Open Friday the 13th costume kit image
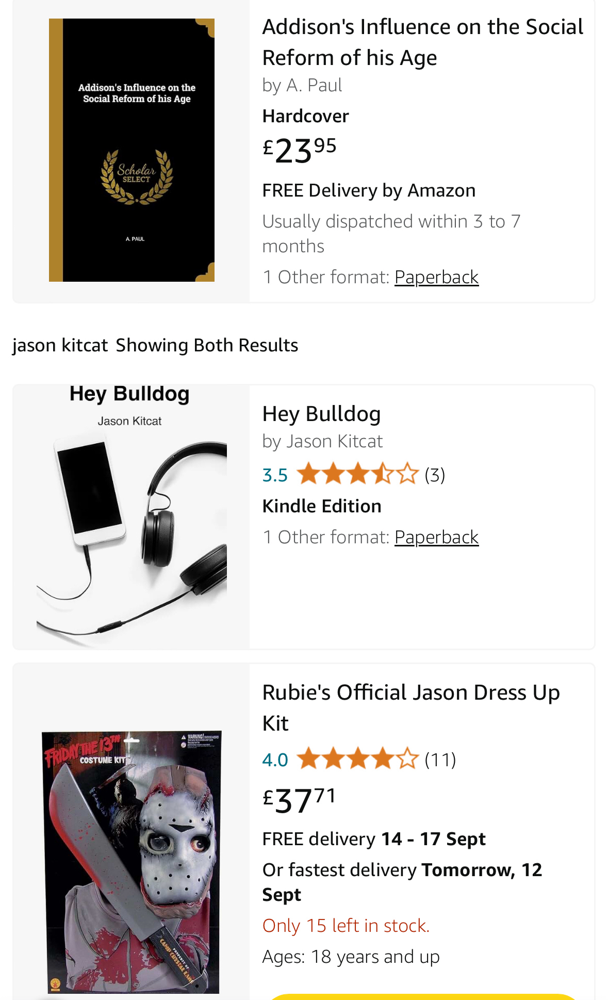Screen dimensions: 608x1000 click(x=132, y=862)
